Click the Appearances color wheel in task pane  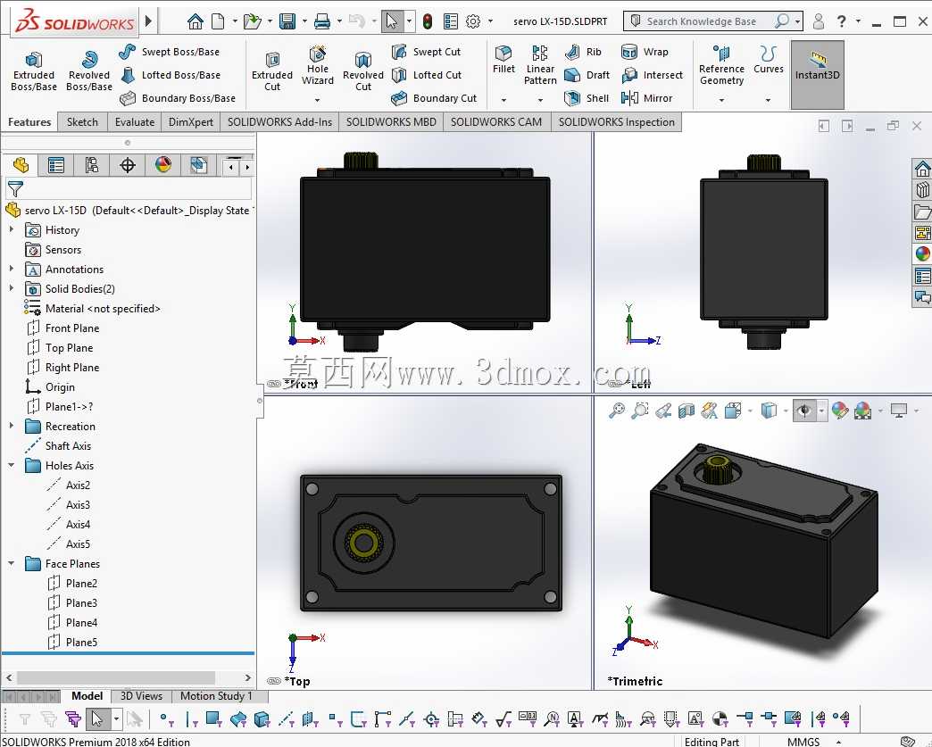tap(922, 253)
